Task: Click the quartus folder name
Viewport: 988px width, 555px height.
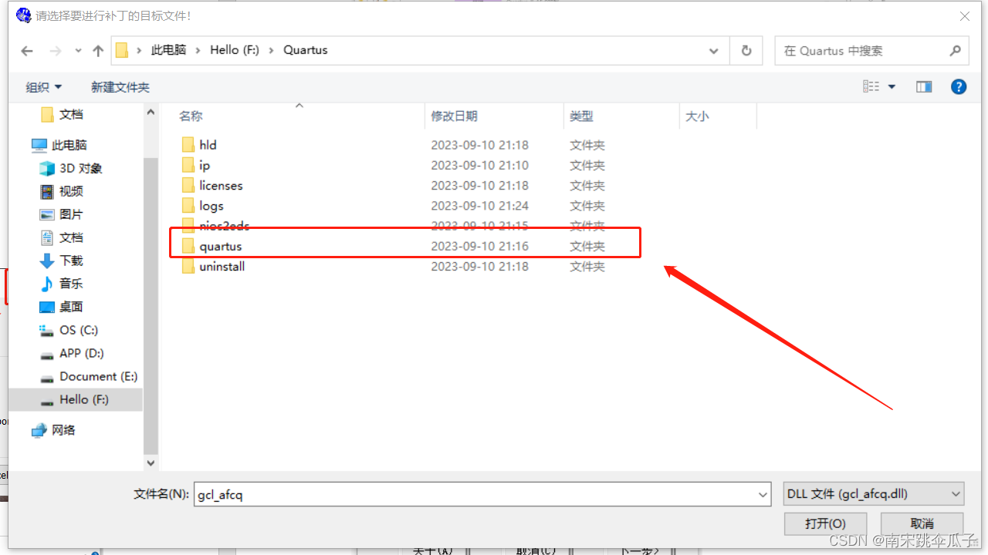Action: (221, 247)
